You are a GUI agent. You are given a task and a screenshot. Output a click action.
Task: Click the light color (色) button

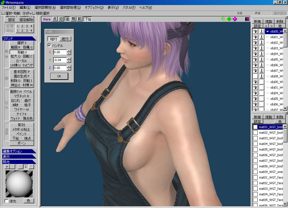click(29, 201)
